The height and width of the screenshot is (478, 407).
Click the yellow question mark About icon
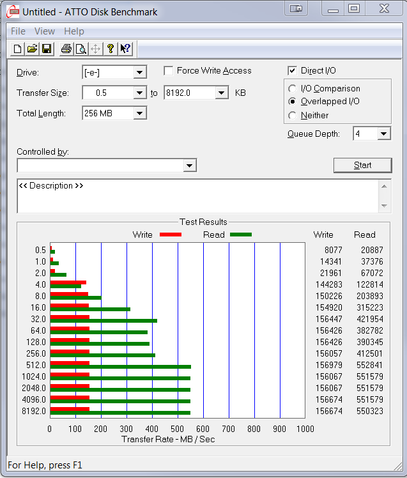(x=111, y=49)
